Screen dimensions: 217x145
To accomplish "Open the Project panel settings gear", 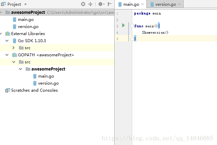I will 100,4.
